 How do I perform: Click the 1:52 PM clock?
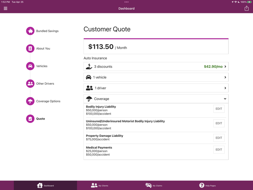(x=5, y=2)
